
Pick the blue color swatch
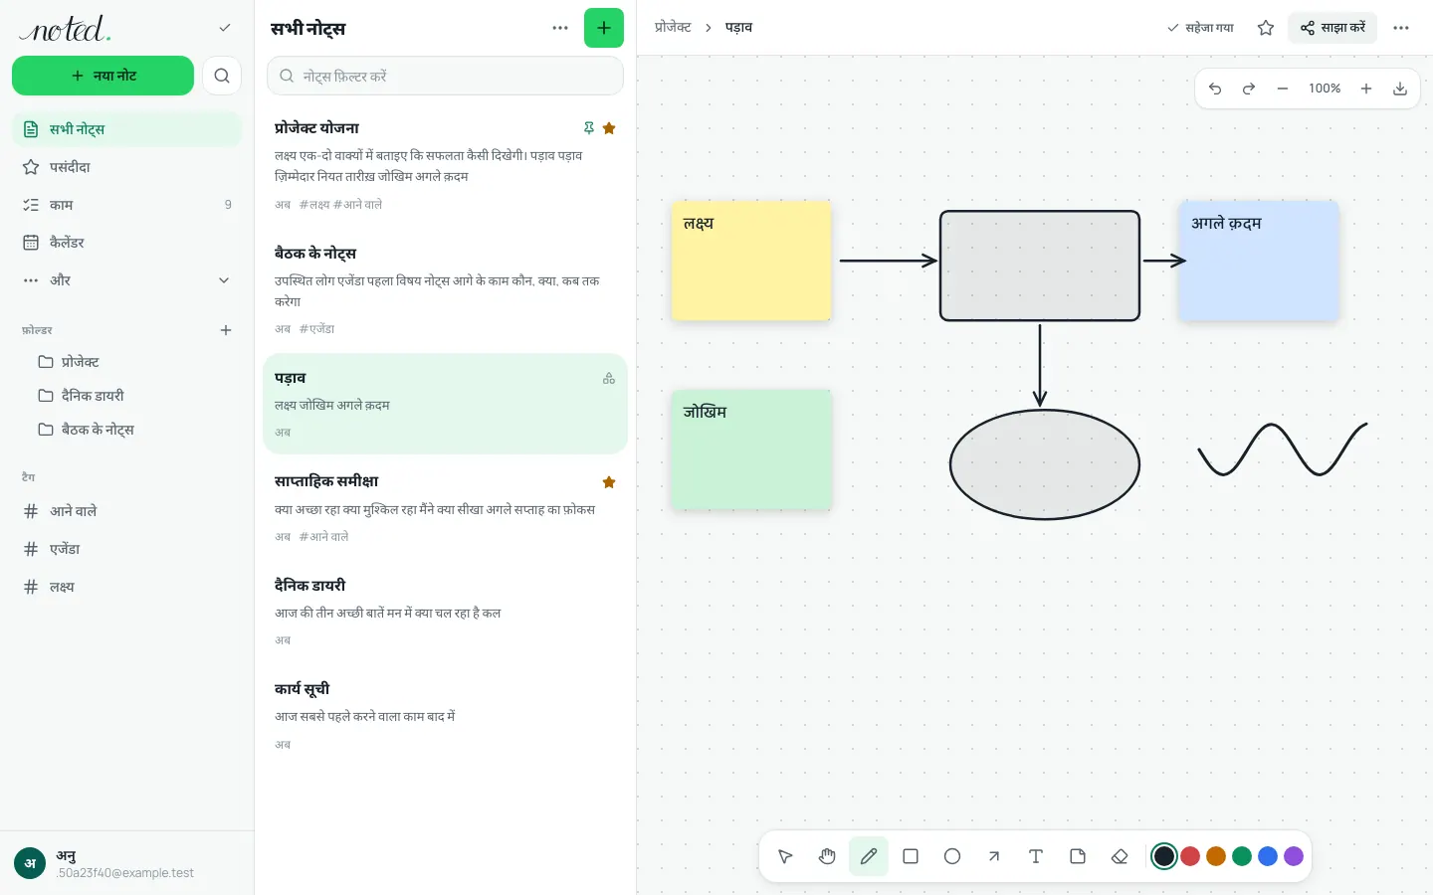[1268, 856]
